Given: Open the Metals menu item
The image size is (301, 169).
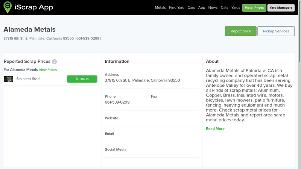Looking at the screenshot, I should tap(160, 8).
